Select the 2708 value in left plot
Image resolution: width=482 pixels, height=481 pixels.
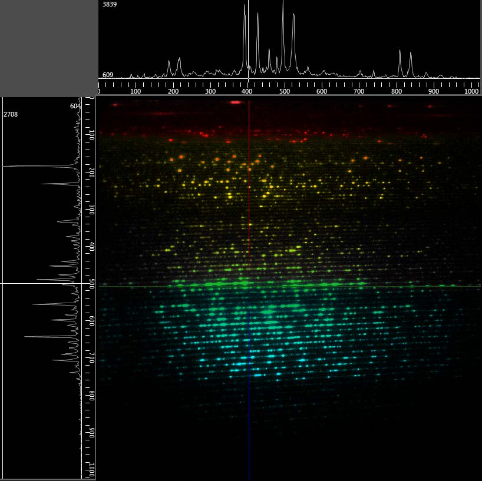coord(11,114)
